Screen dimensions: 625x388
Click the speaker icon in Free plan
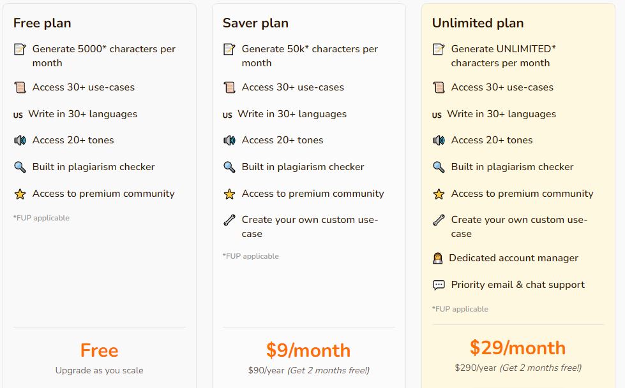20,140
